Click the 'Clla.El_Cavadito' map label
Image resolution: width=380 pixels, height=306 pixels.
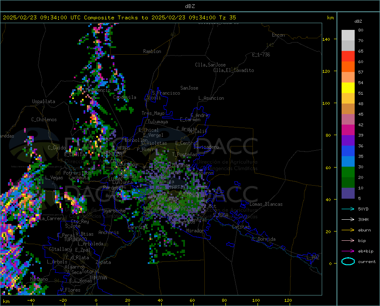coord(233,70)
